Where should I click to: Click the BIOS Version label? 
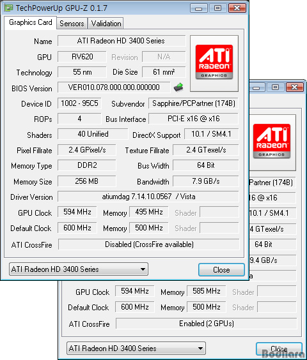[32, 88]
